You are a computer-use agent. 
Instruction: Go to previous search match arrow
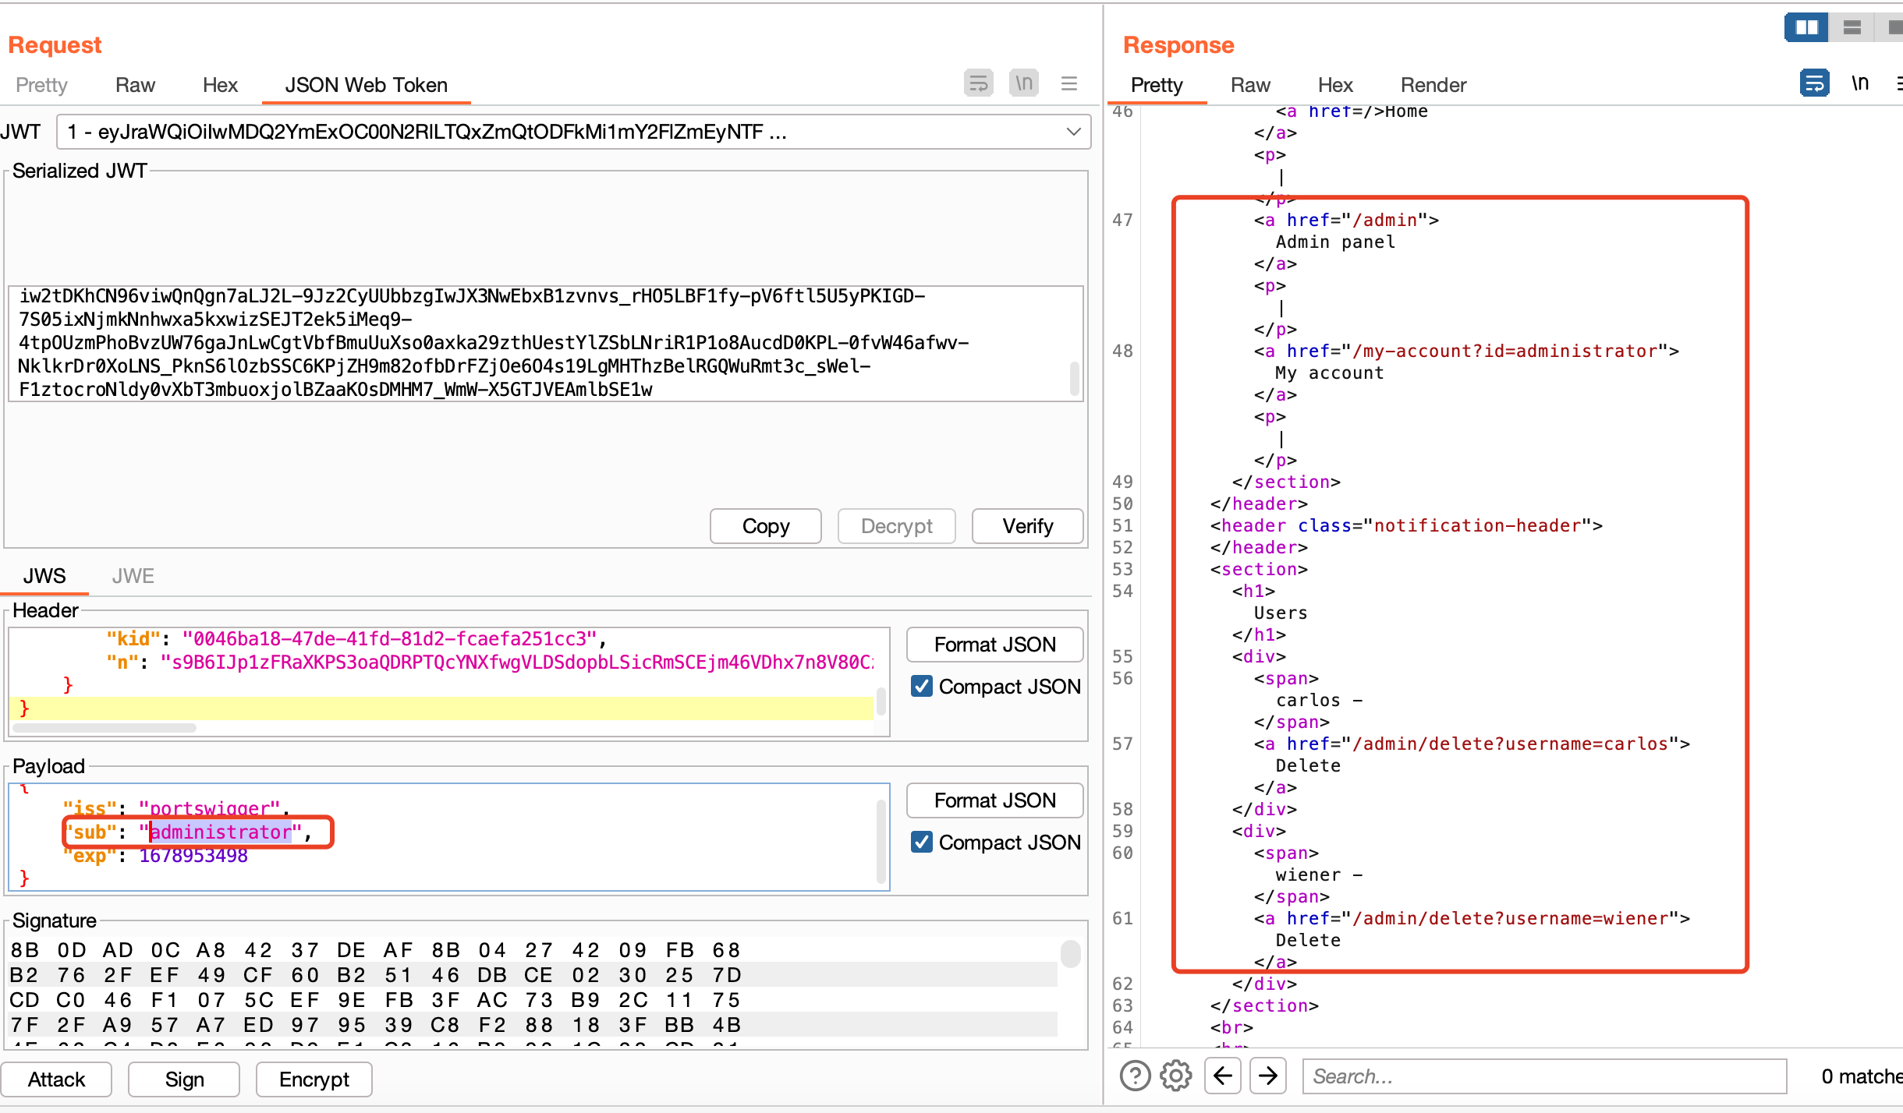tap(1222, 1076)
